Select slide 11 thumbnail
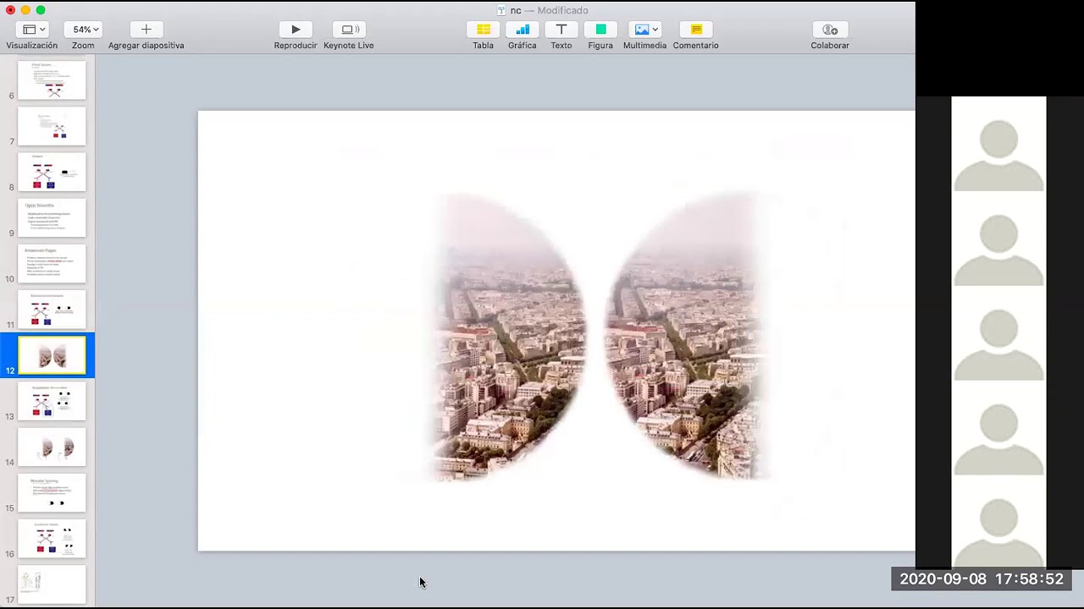The image size is (1084, 609). click(x=52, y=310)
